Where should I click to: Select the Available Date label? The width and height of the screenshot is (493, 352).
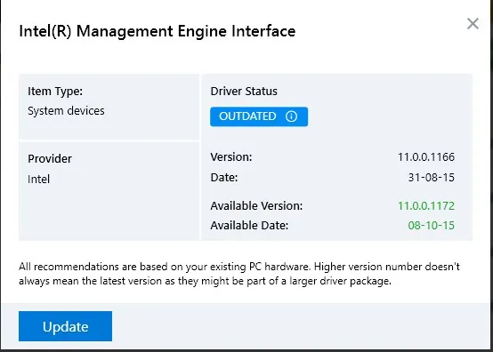click(249, 226)
